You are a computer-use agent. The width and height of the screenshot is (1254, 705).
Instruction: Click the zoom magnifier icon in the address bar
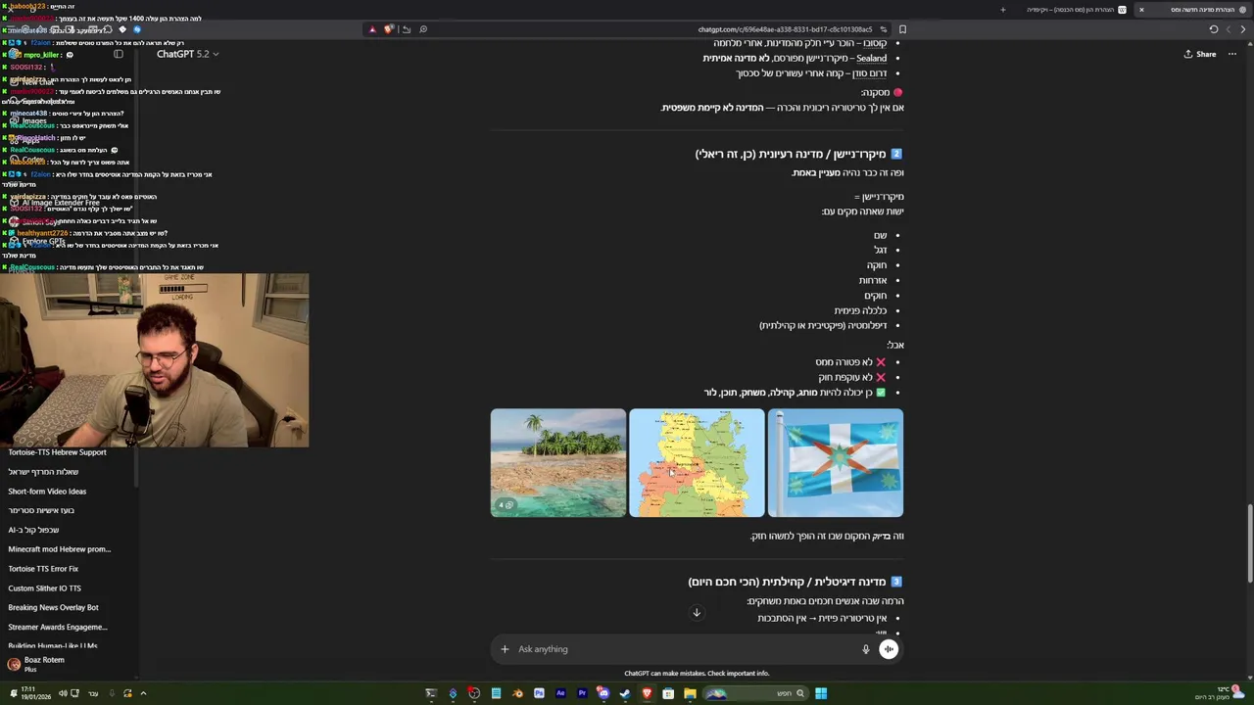[x=423, y=29]
